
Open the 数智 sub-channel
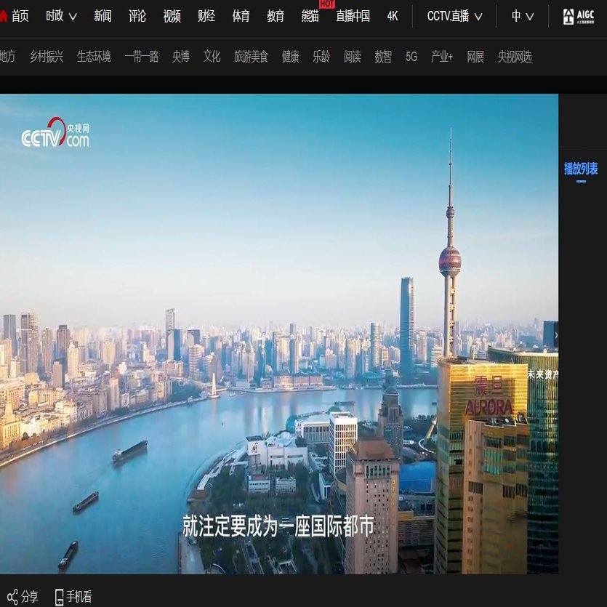coord(383,57)
